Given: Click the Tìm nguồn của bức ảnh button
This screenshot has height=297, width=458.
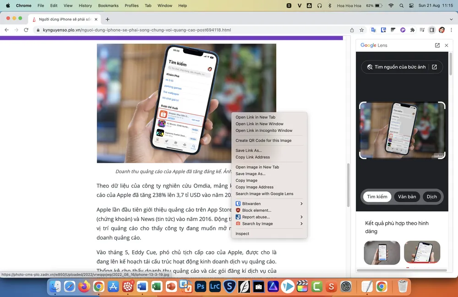Looking at the screenshot, I should 402,67.
